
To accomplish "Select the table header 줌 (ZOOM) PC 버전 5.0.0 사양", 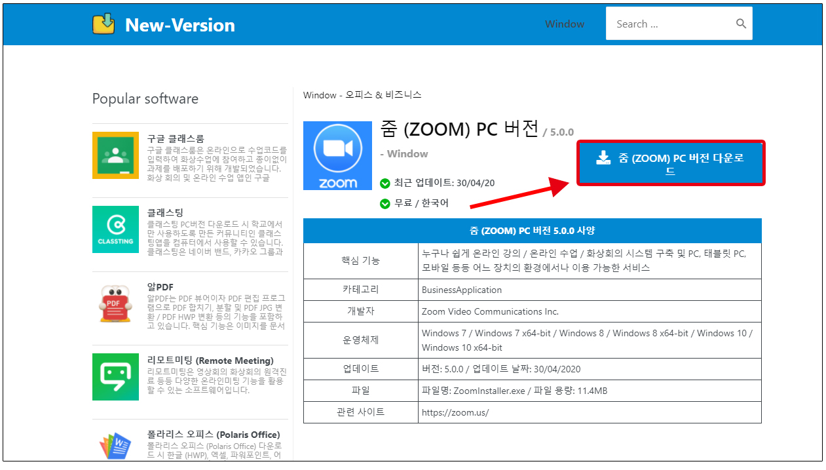I will (x=533, y=231).
